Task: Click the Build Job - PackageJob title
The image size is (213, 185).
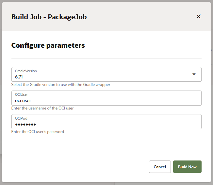Action: [49, 17]
